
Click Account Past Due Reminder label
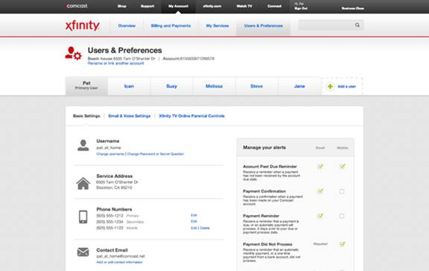pos(270,167)
